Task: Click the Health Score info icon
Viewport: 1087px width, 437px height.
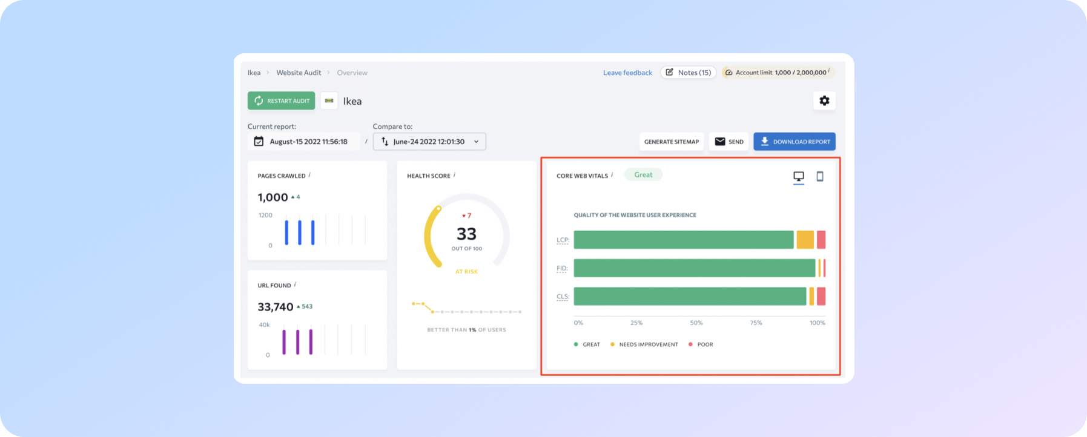Action: (455, 175)
